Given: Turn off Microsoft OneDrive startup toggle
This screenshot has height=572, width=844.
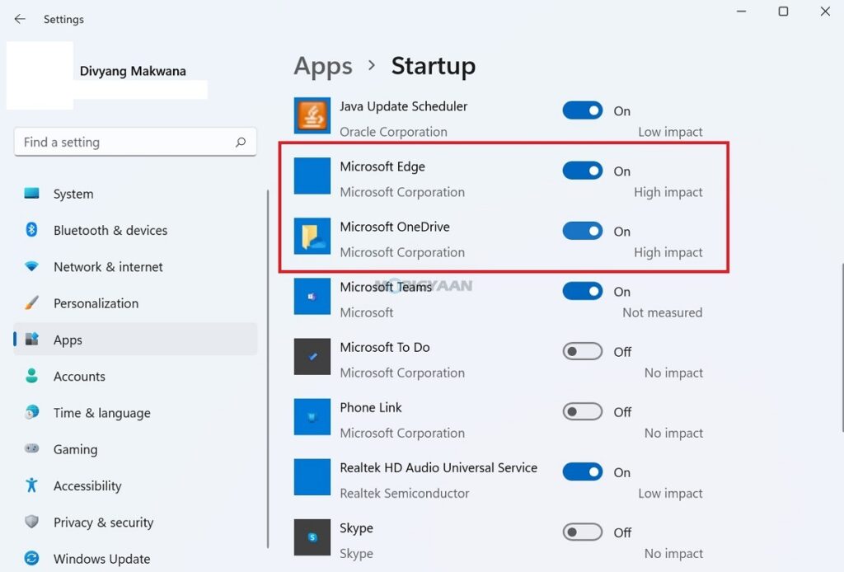Looking at the screenshot, I should click(x=583, y=231).
